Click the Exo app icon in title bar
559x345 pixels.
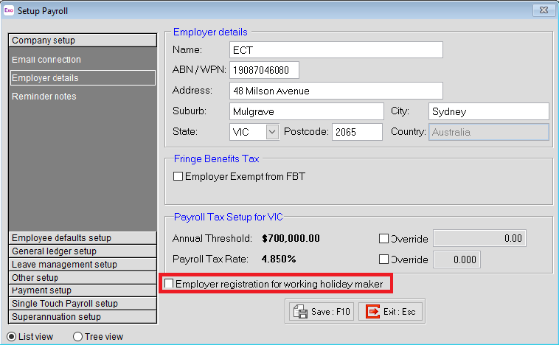pos(9,11)
